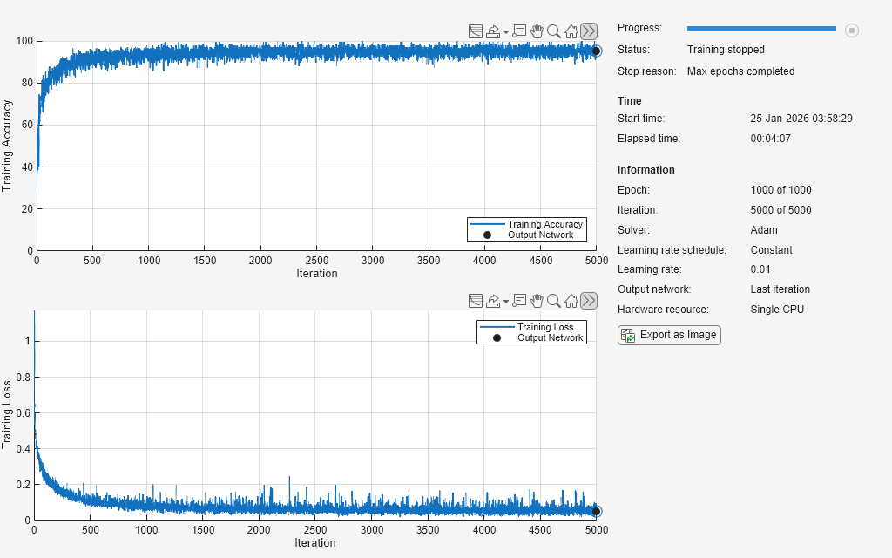Toggle log scale on Training Loss plot
The width and height of the screenshot is (892, 558).
point(476,301)
